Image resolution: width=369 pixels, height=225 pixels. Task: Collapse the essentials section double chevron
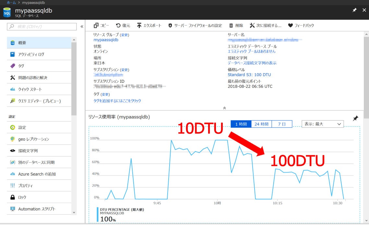224,108
